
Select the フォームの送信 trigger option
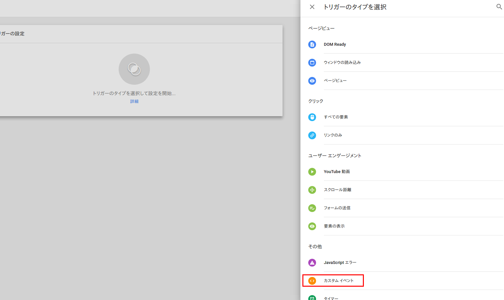point(337,208)
